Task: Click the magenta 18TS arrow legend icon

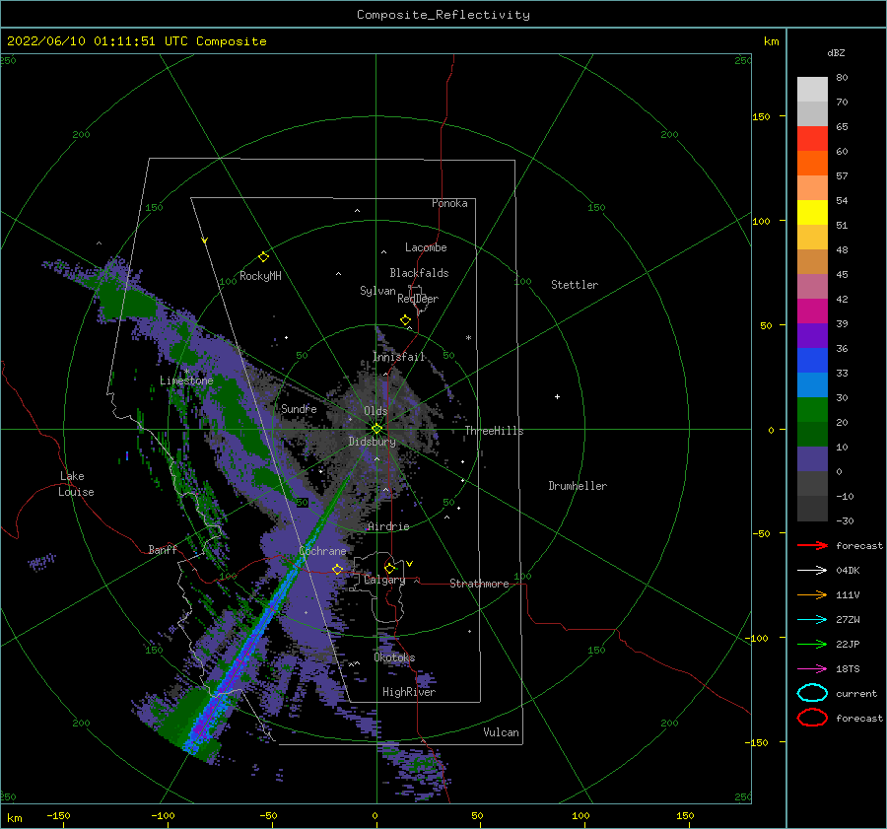Action: [x=812, y=669]
